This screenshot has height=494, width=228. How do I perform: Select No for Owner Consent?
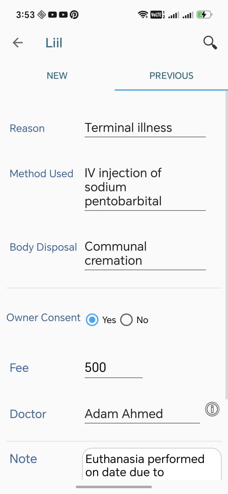click(126, 320)
